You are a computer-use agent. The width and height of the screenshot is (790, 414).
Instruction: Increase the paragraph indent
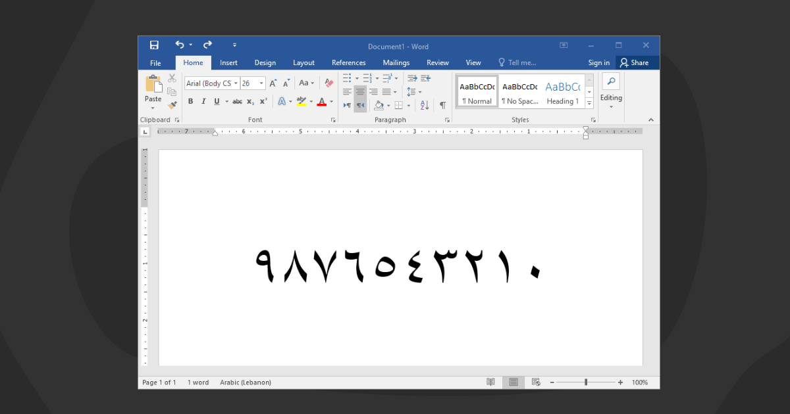click(426, 78)
